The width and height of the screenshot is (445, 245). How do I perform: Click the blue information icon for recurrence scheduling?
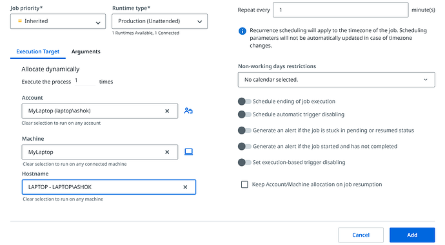tap(242, 31)
